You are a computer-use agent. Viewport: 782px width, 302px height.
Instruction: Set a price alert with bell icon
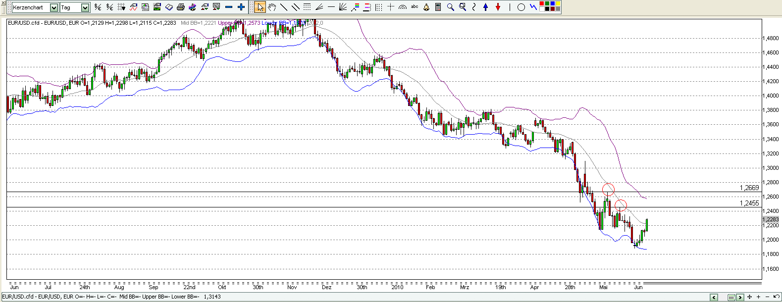click(x=426, y=7)
